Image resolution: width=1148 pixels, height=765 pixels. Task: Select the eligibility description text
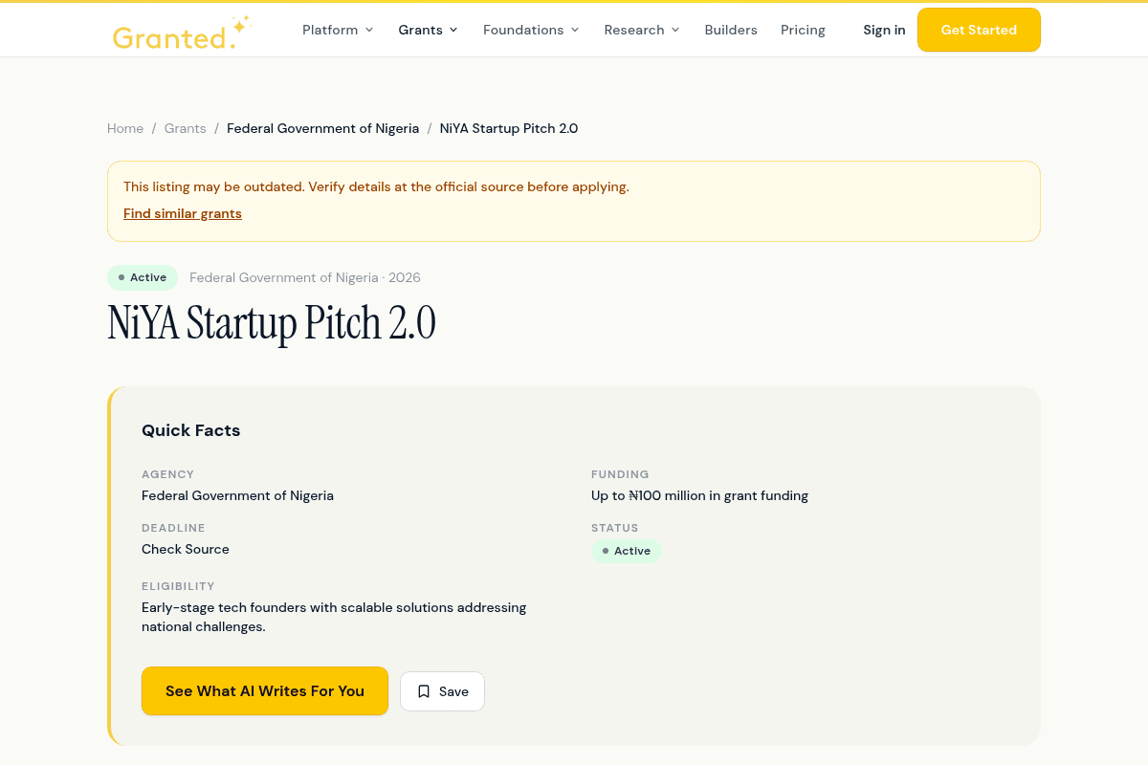tap(334, 617)
